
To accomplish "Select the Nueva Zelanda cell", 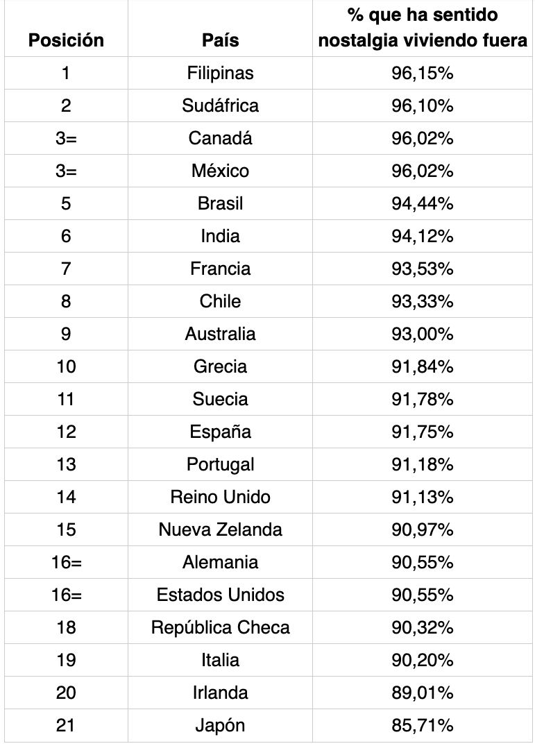I will [220, 529].
